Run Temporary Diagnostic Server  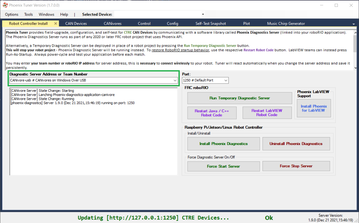pyautogui.click(x=240, y=98)
